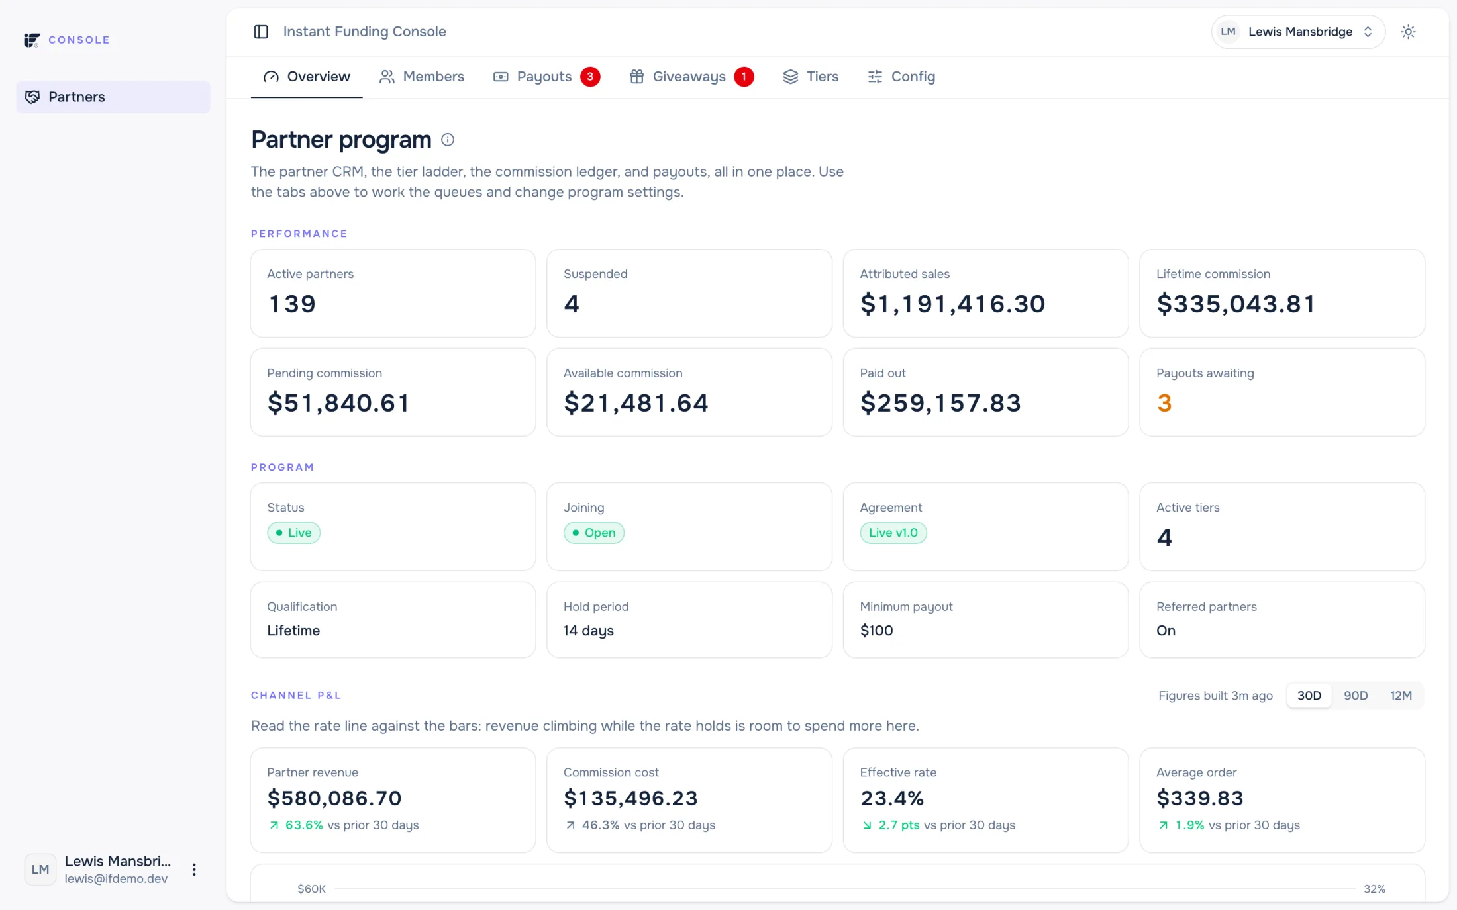This screenshot has height=910, width=1457.
Task: Click the 32% chart axis label
Action: [1374, 889]
